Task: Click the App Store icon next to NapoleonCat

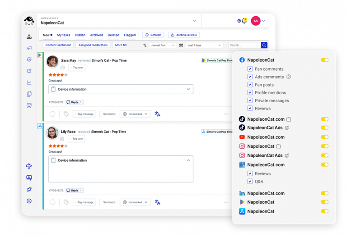Action: coord(242,211)
